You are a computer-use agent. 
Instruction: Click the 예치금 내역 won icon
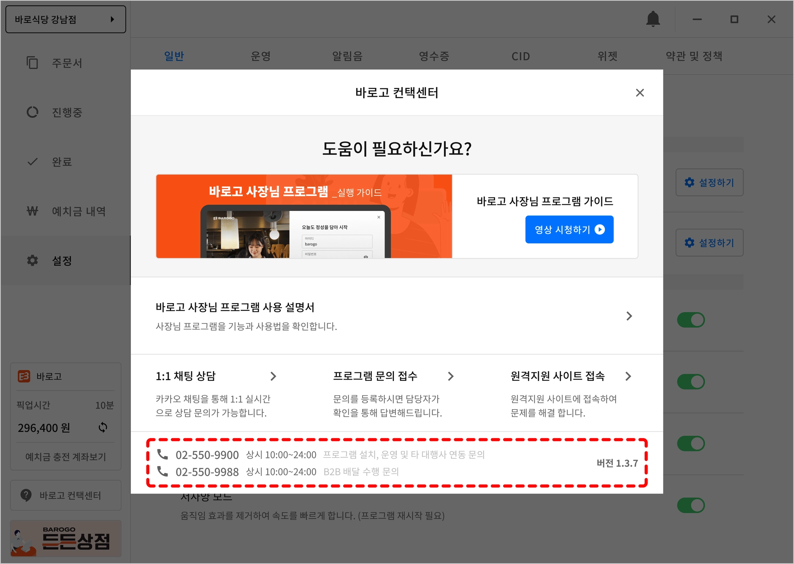point(32,211)
